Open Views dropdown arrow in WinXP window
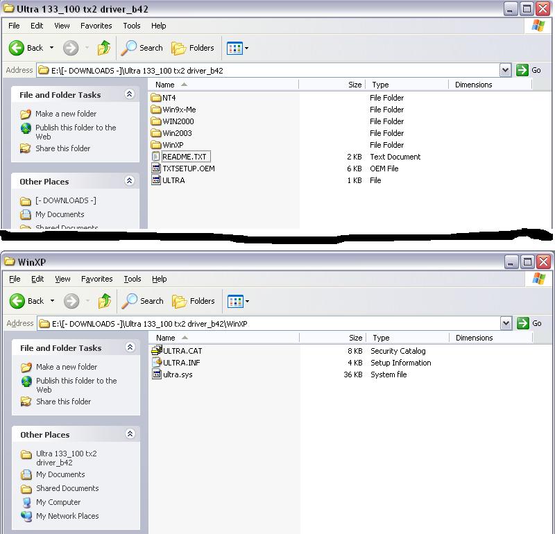The image size is (555, 534). point(248,302)
